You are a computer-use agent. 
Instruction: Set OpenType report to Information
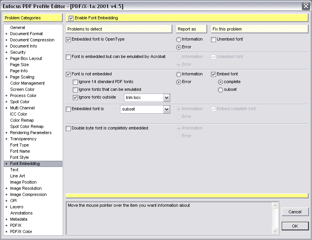click(x=178, y=39)
